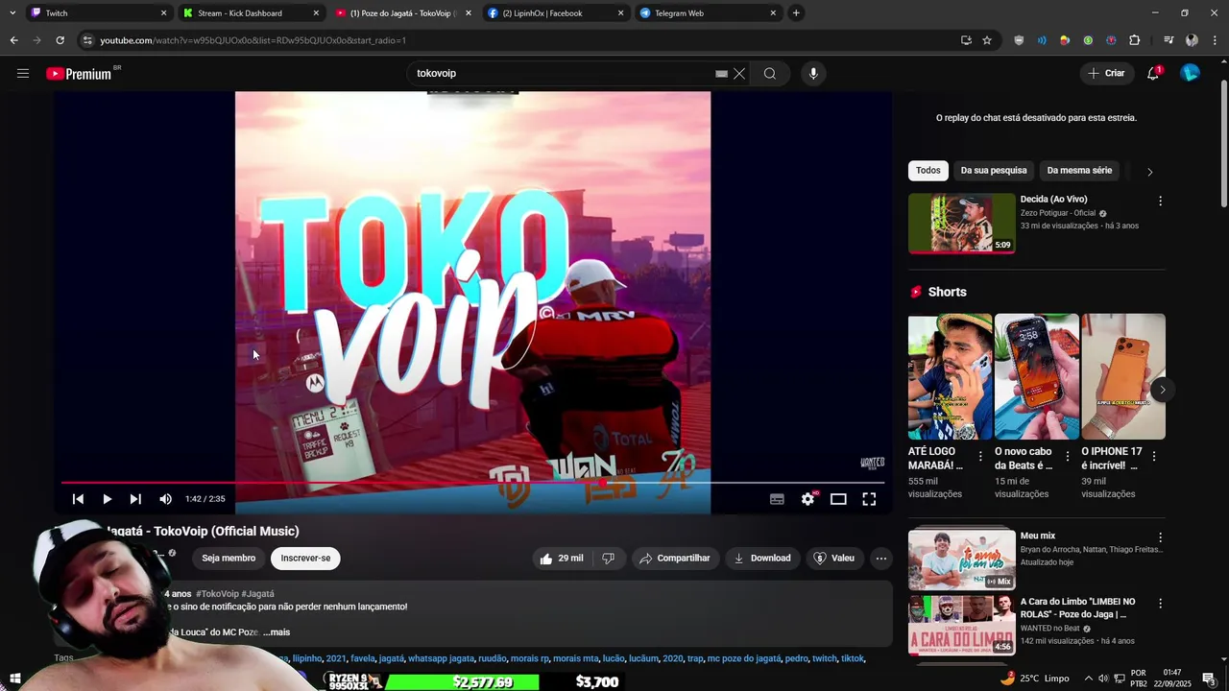Open ATÉ LOGO MARABÁ short

point(951,376)
